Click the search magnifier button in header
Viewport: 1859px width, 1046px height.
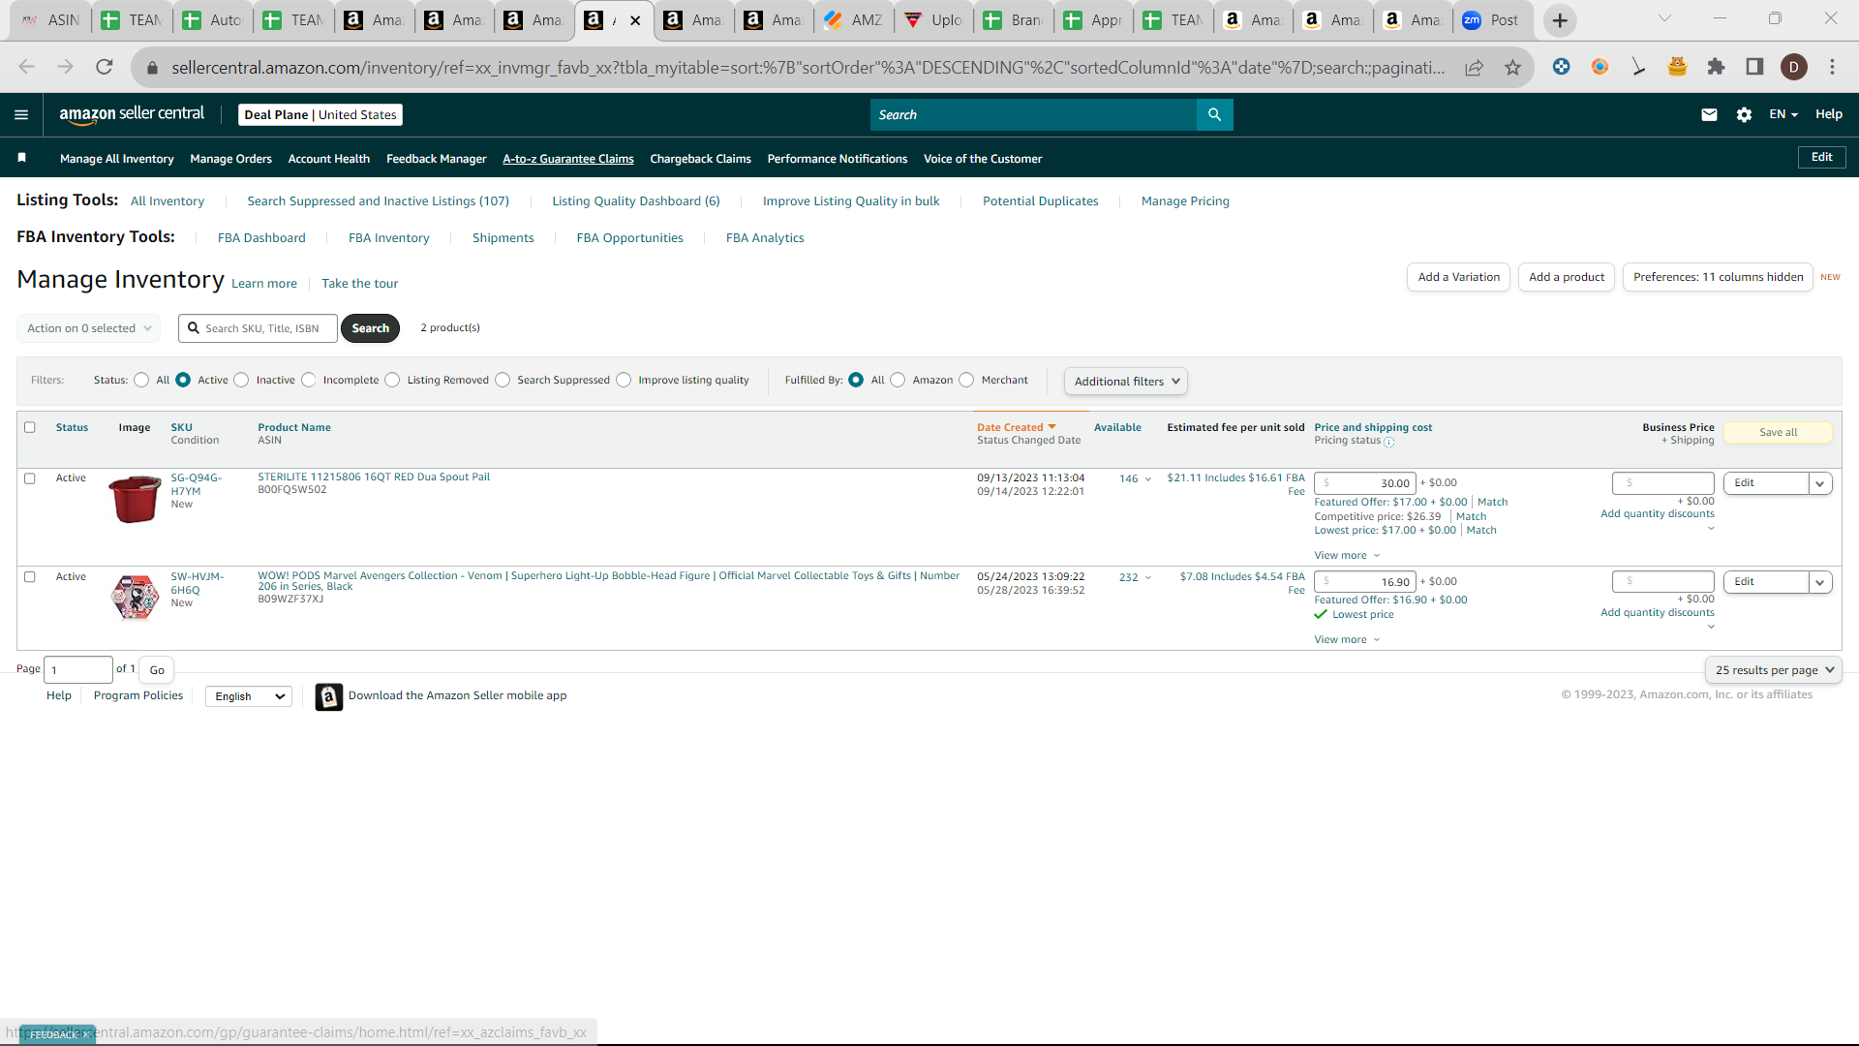1214,114
